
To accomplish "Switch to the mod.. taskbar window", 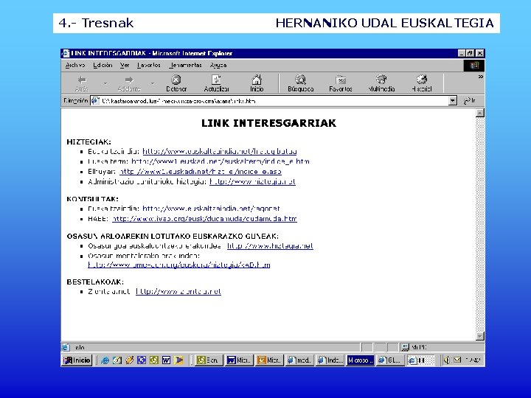I will [x=299, y=360].
